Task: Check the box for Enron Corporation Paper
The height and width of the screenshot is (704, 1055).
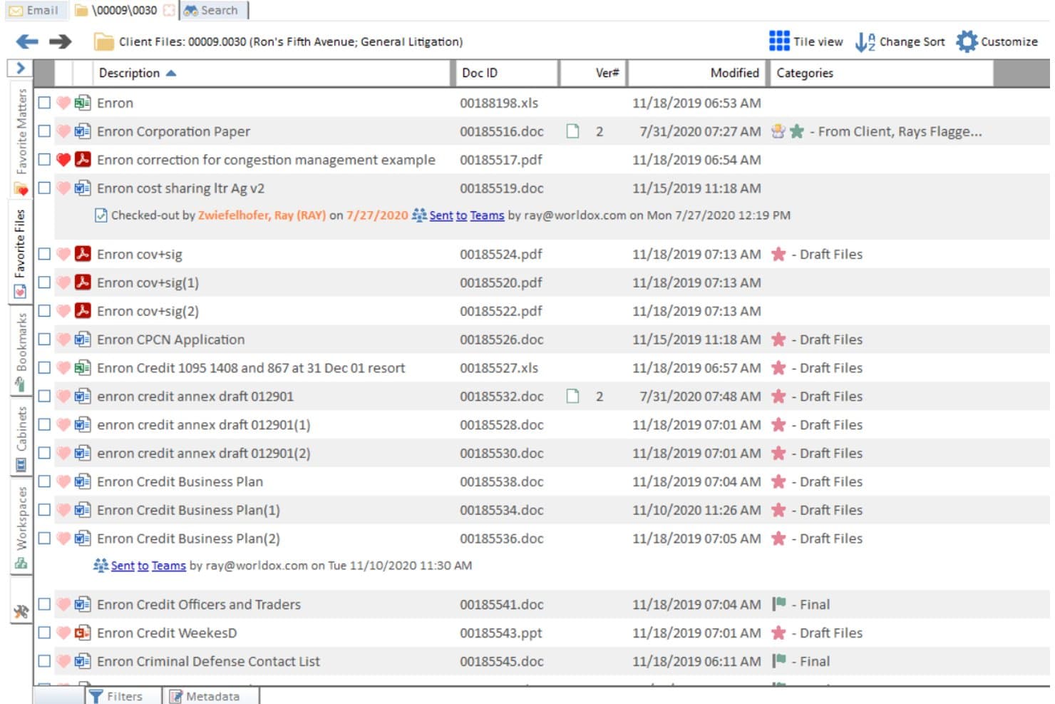Action: [x=44, y=131]
